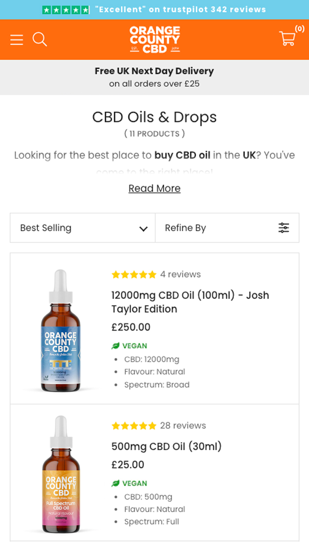Click the 12000mg blue bottle product image
The width and height of the screenshot is (309, 550).
click(x=60, y=331)
